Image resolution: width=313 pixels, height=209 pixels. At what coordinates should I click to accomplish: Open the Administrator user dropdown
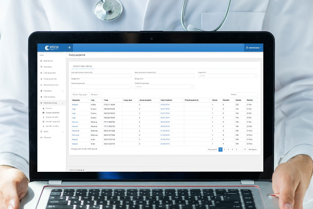(254, 47)
